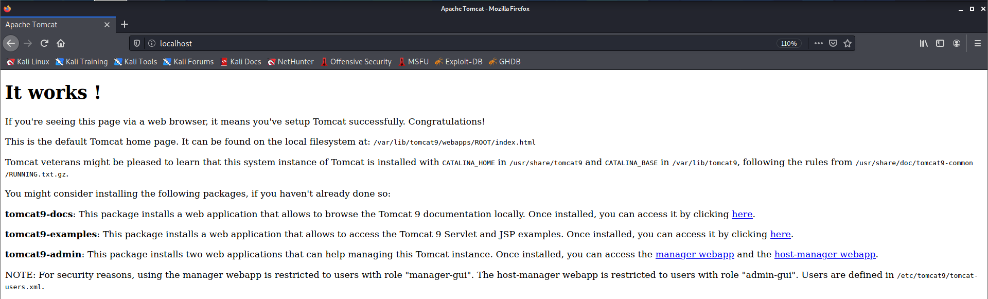The width and height of the screenshot is (988, 299).
Task: Click the bold tomcat9-admin package name
Action: pyautogui.click(x=43, y=254)
